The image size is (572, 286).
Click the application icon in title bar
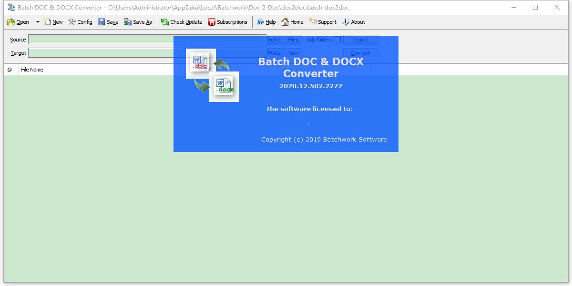click(11, 8)
